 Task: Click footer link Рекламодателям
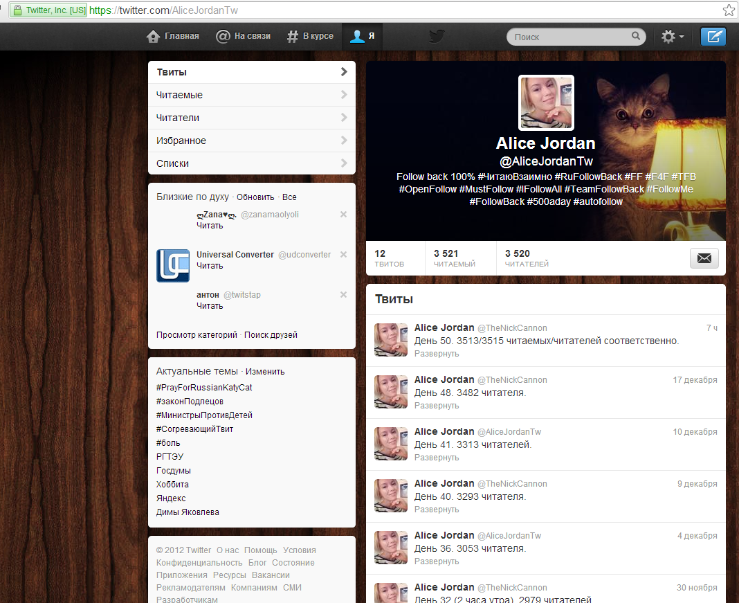[x=191, y=588]
